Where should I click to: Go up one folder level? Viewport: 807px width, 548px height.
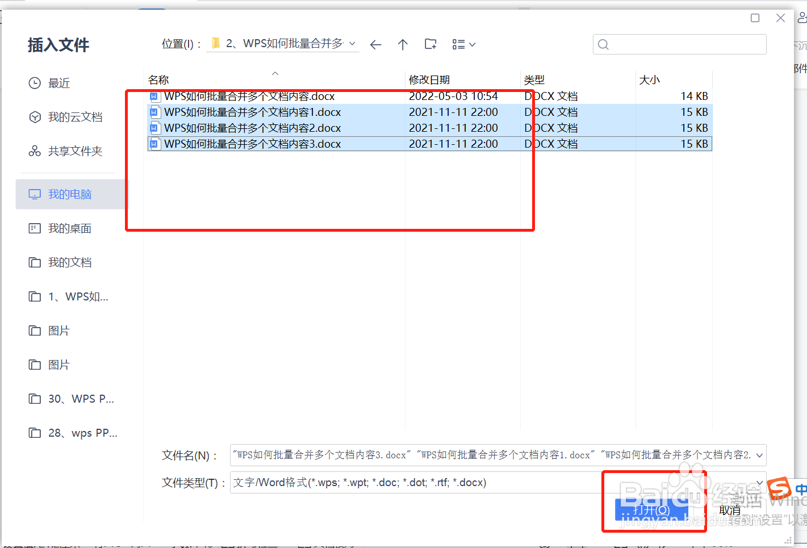(403, 44)
